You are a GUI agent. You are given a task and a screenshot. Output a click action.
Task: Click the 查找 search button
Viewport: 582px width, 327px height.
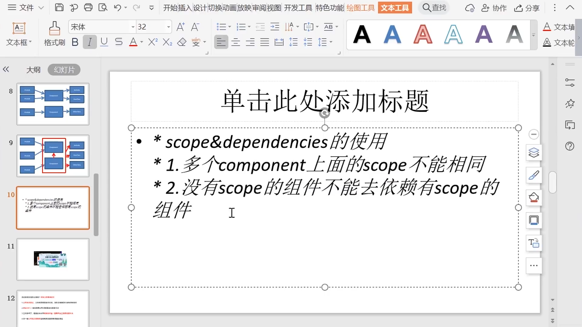[x=434, y=8]
